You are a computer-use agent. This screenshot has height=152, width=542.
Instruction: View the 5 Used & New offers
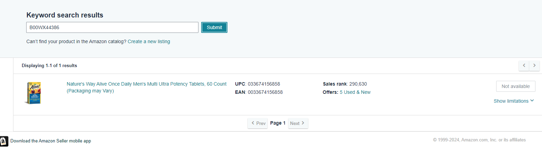pyautogui.click(x=355, y=92)
